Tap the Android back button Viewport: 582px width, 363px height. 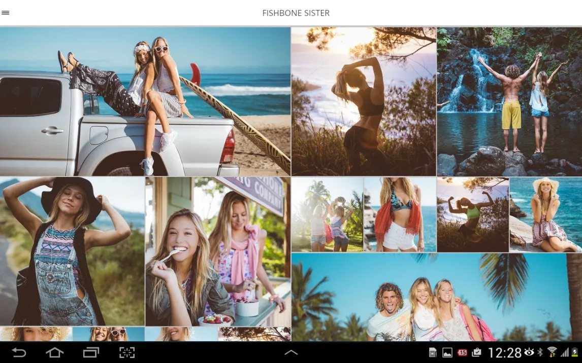pos(19,352)
